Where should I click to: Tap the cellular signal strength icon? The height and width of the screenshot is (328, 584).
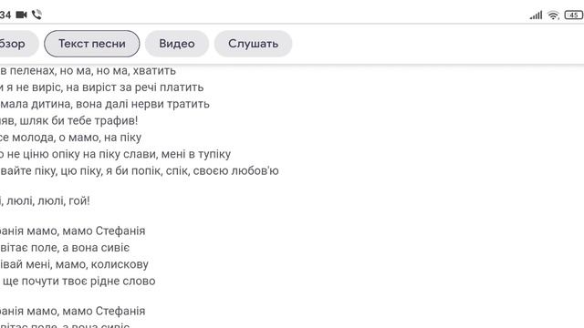pos(536,15)
